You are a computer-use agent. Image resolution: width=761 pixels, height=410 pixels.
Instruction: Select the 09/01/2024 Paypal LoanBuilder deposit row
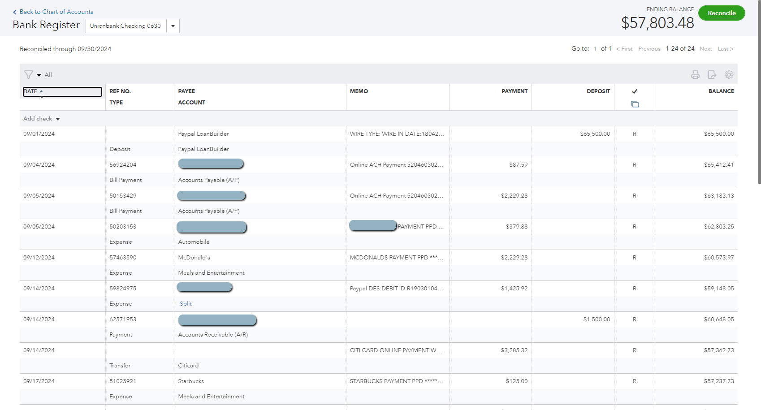pyautogui.click(x=379, y=142)
